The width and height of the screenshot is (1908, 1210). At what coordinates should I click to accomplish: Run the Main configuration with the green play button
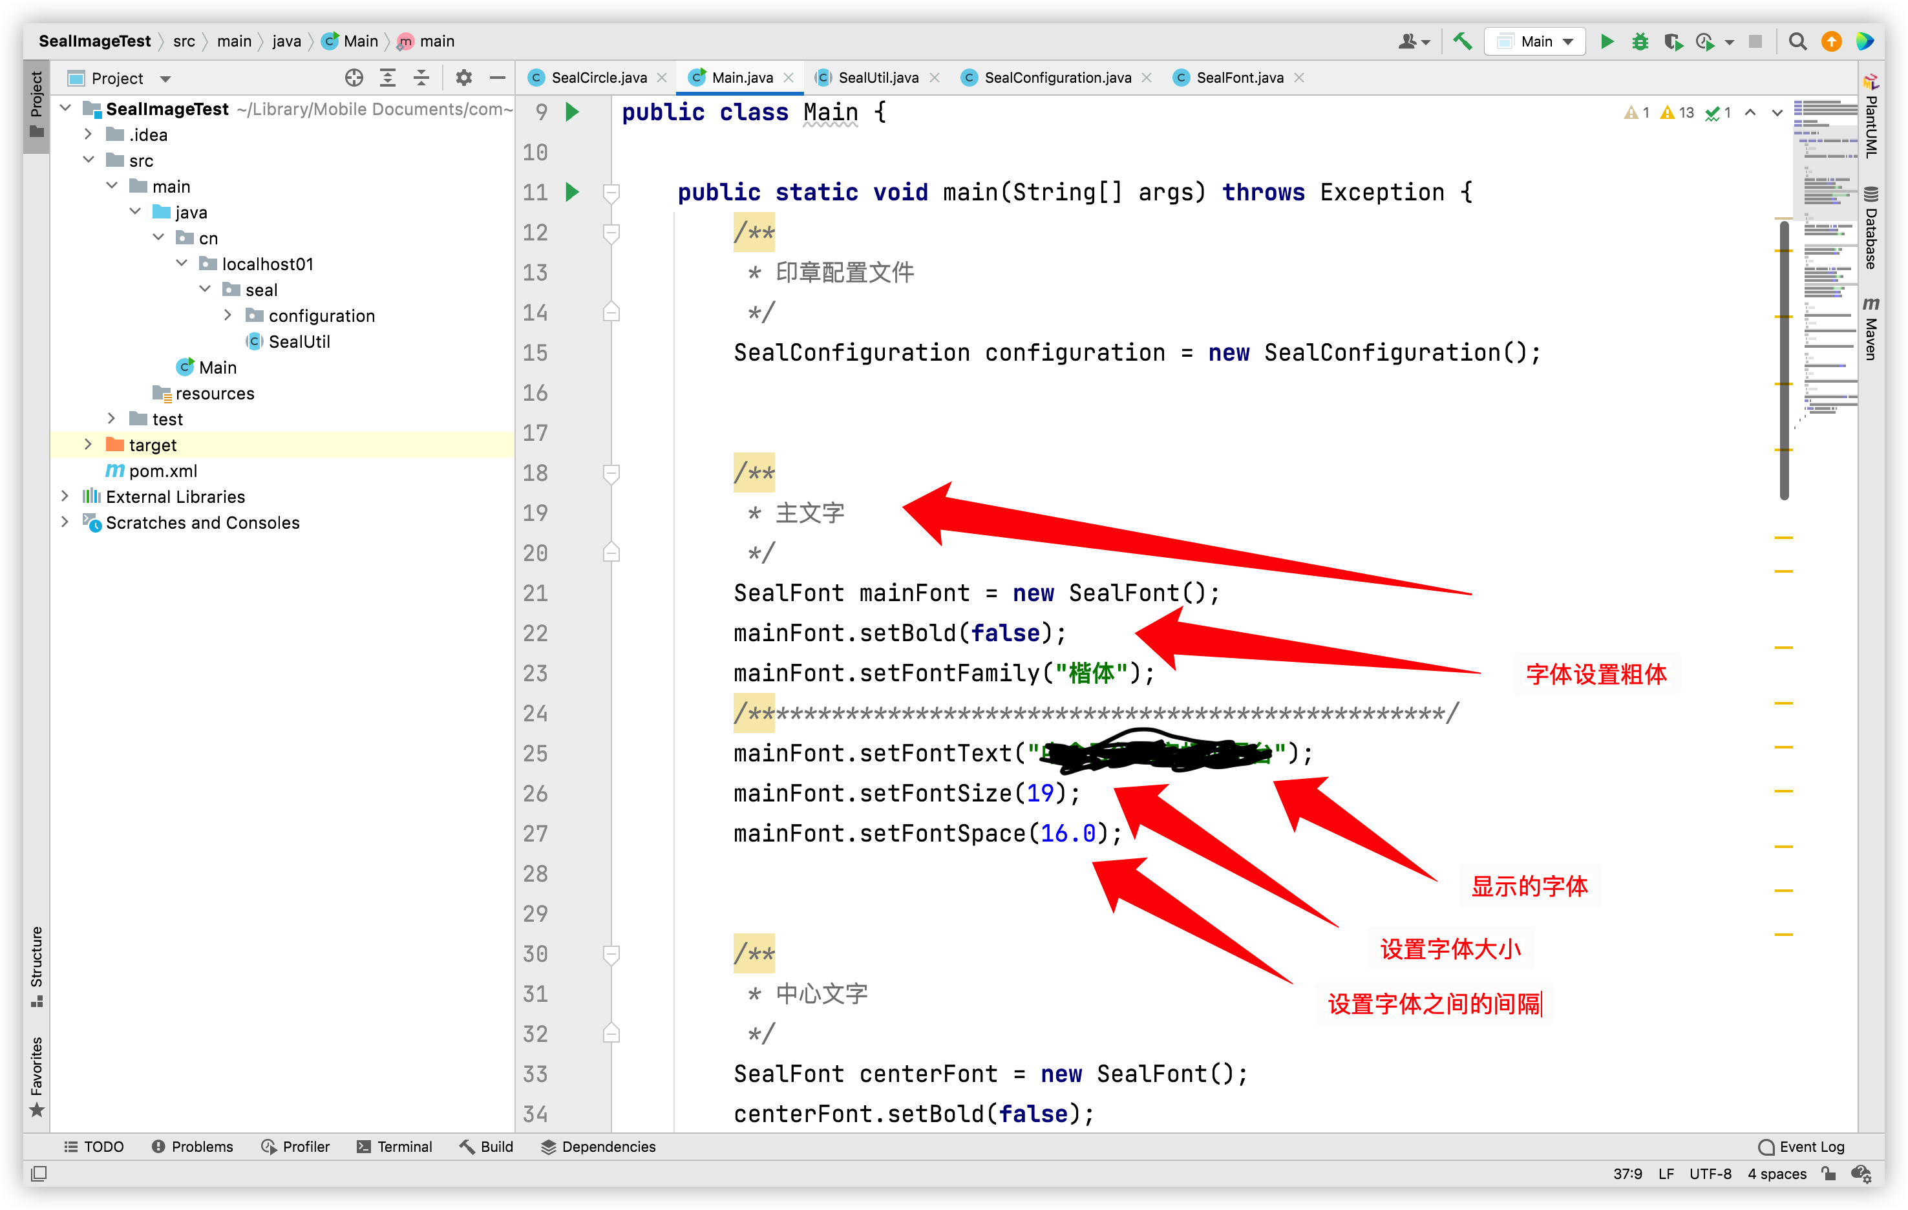pyautogui.click(x=1607, y=41)
